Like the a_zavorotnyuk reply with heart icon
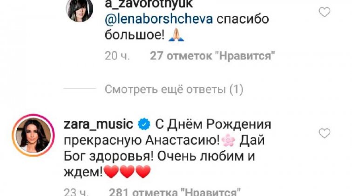Screen dimensions: 352x196 [325, 12]
